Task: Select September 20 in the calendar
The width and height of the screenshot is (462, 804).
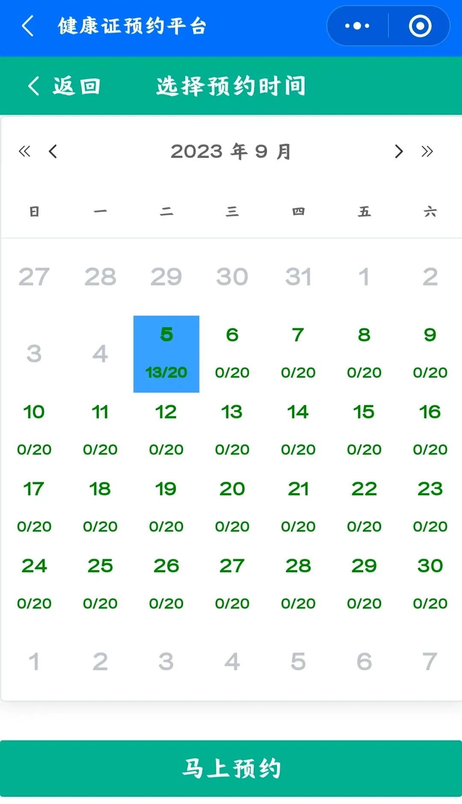Action: (x=232, y=508)
